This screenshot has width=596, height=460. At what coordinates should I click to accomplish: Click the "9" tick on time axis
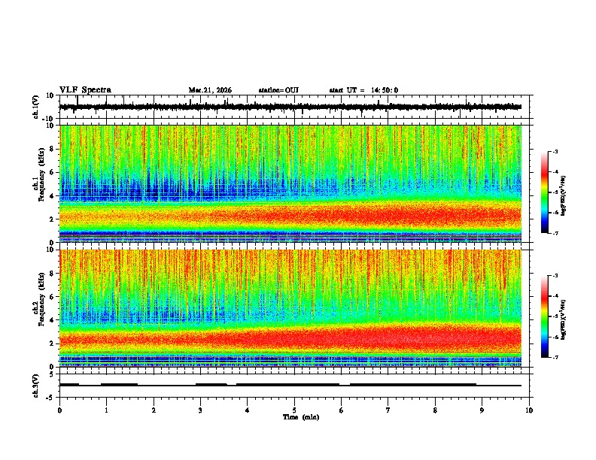click(x=482, y=410)
